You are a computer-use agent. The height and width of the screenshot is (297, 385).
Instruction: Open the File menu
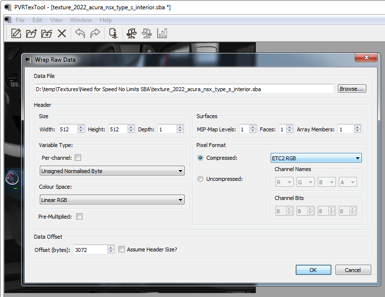coord(20,20)
